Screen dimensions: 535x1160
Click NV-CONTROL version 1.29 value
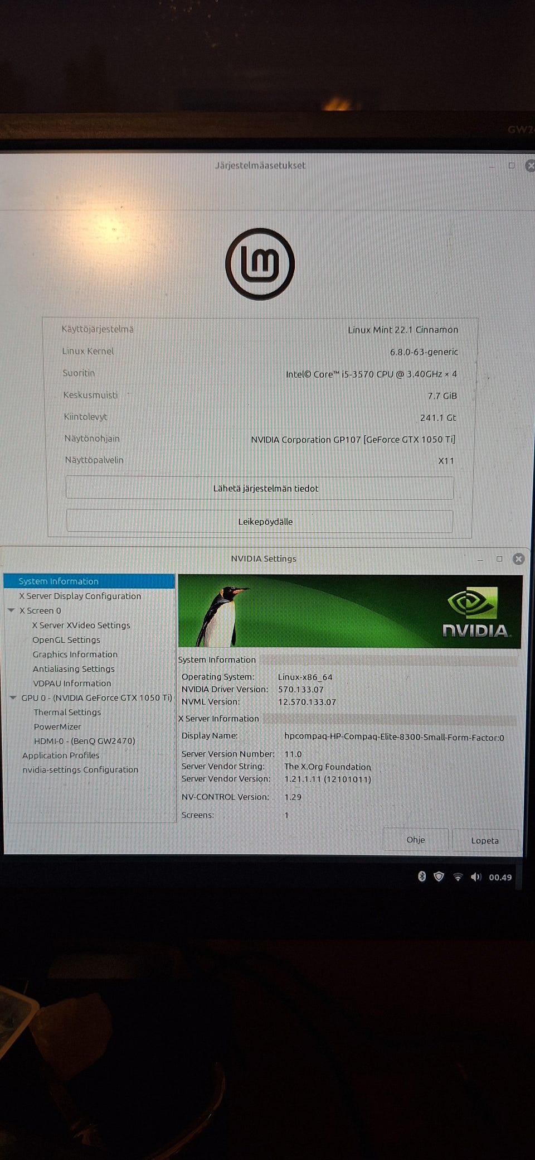pos(293,797)
